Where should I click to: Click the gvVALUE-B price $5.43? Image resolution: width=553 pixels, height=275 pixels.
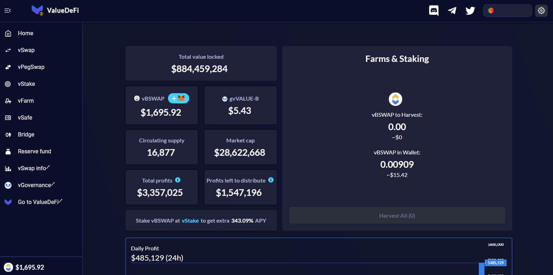click(x=240, y=111)
